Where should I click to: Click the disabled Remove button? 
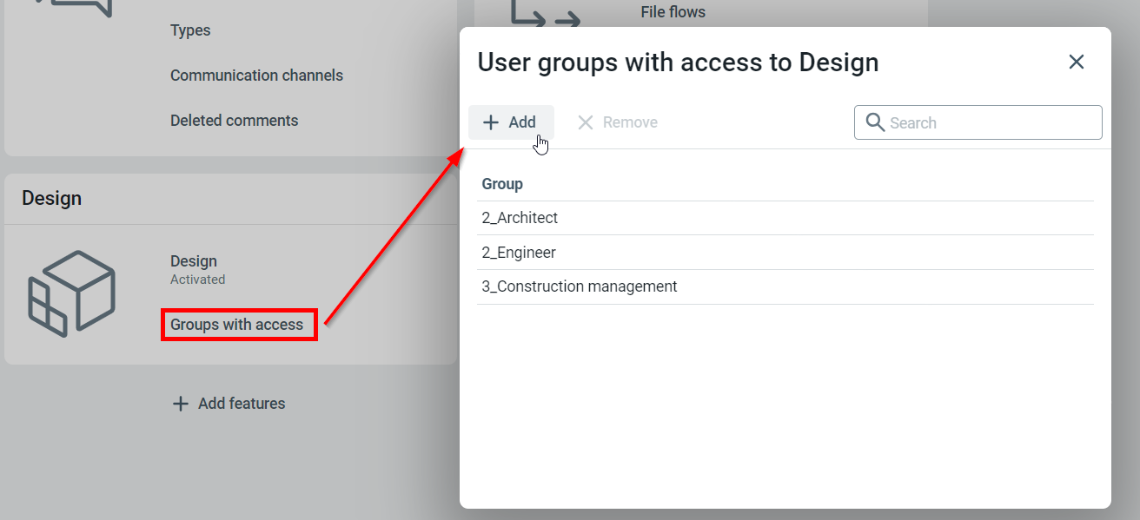click(617, 122)
